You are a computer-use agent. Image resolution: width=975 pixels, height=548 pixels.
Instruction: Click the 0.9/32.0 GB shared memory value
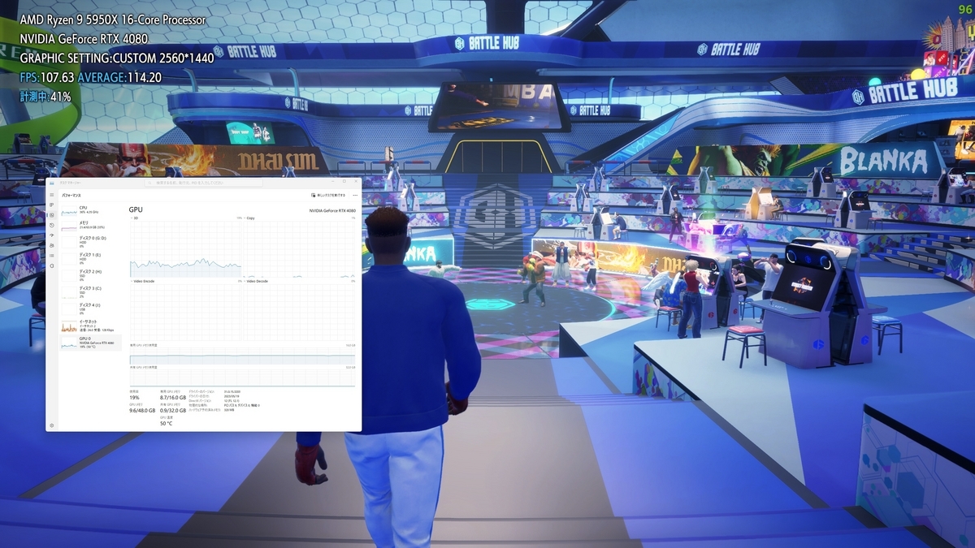click(173, 411)
